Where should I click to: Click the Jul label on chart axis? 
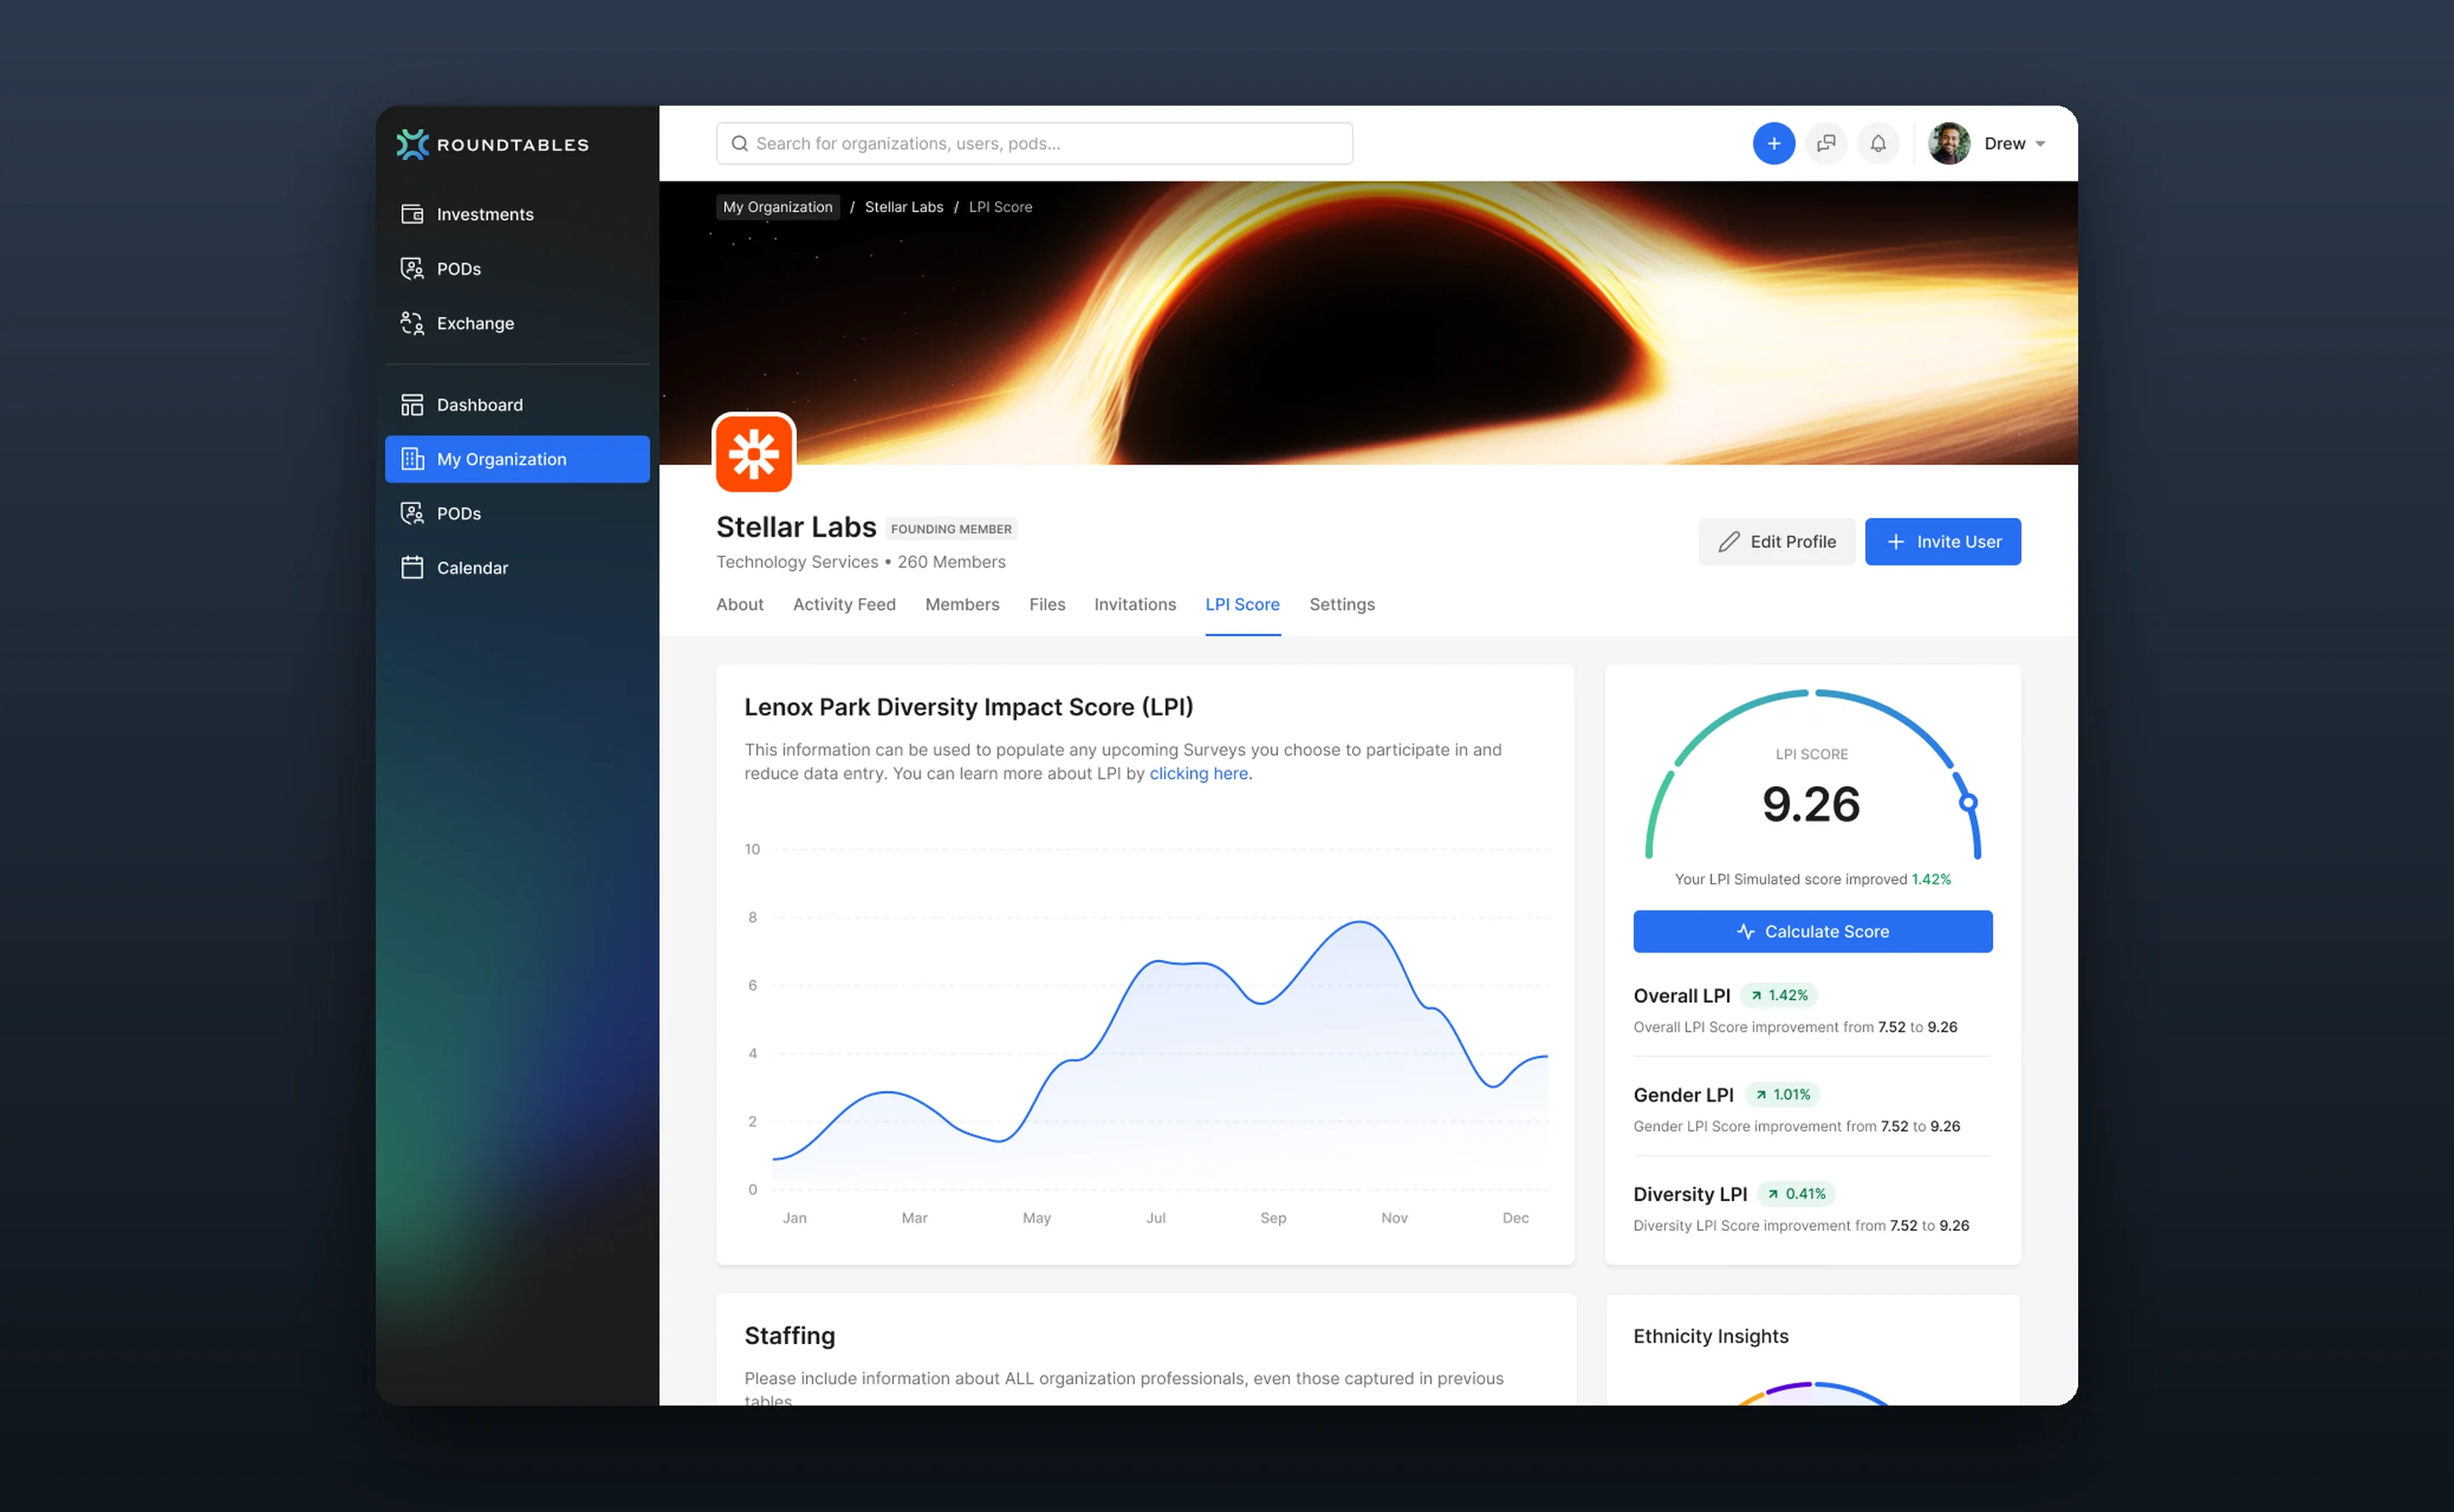[1156, 1218]
